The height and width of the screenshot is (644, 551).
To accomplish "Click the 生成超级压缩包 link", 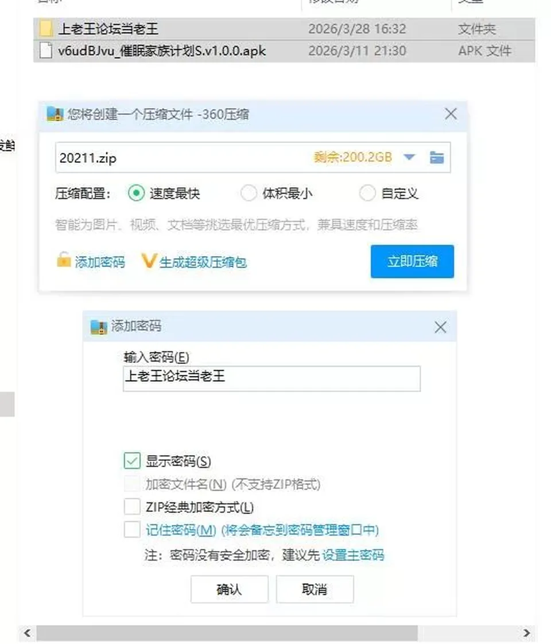I will (203, 262).
